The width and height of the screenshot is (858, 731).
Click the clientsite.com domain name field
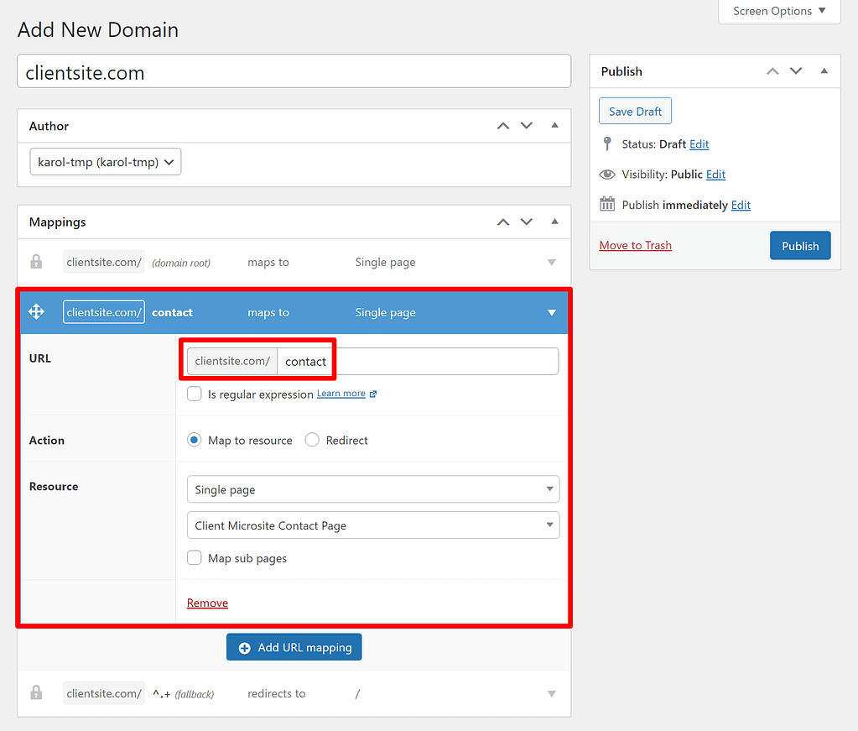click(294, 71)
